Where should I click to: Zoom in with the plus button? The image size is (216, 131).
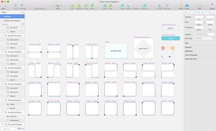61,6
